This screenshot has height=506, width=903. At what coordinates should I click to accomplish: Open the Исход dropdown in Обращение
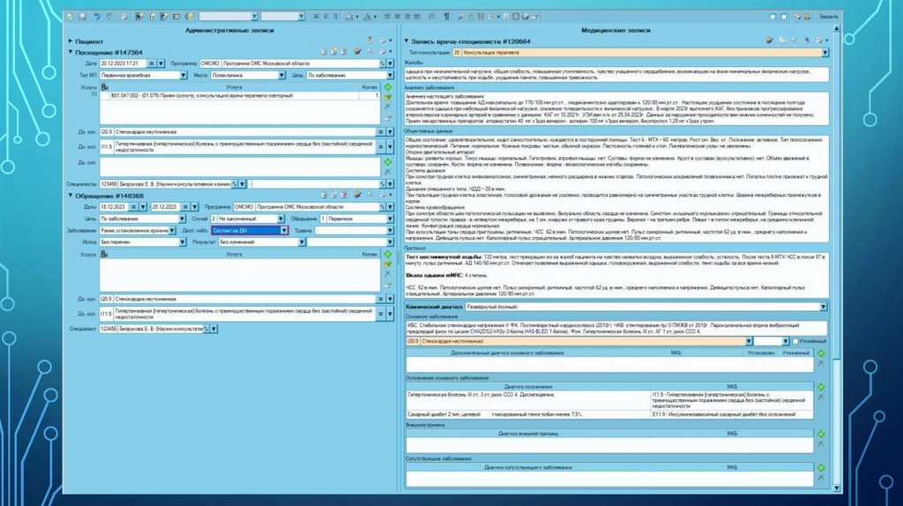(x=183, y=241)
